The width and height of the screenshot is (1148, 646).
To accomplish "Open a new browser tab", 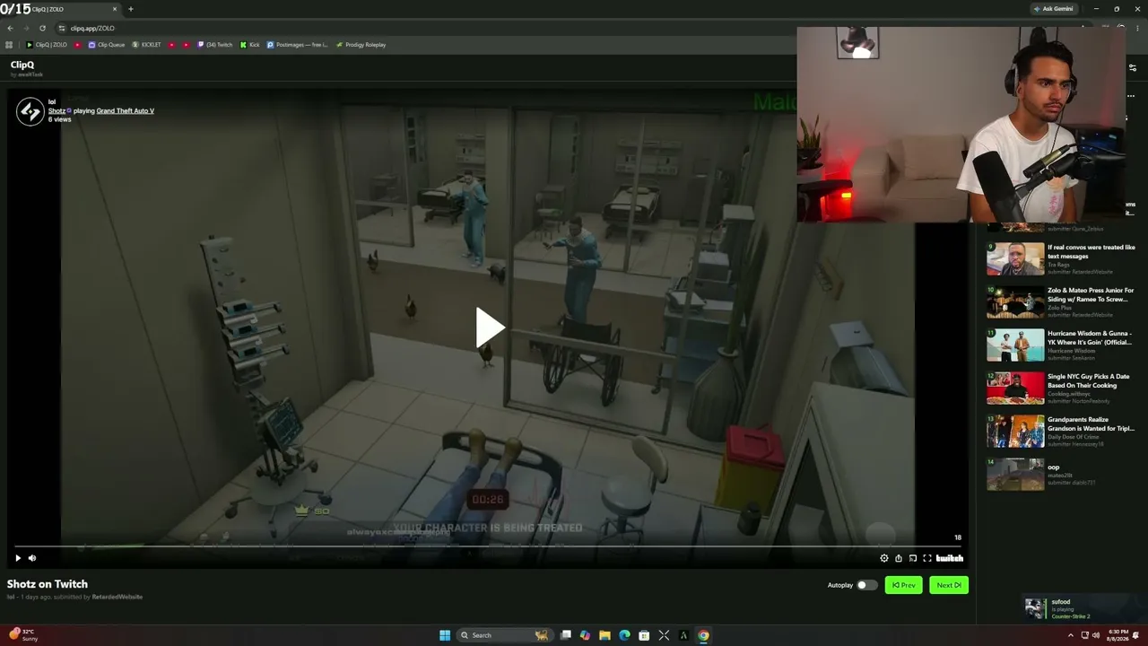I will tap(131, 9).
